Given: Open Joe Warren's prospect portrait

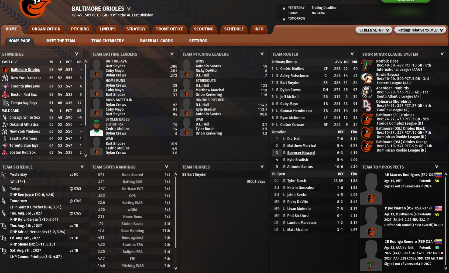Looking at the screenshot, I should [371, 222].
